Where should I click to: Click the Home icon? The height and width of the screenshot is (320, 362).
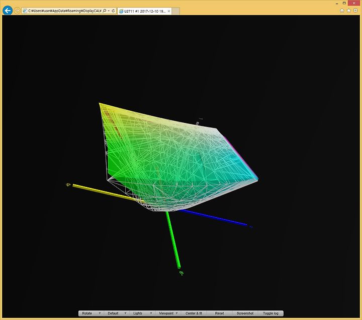click(x=342, y=11)
